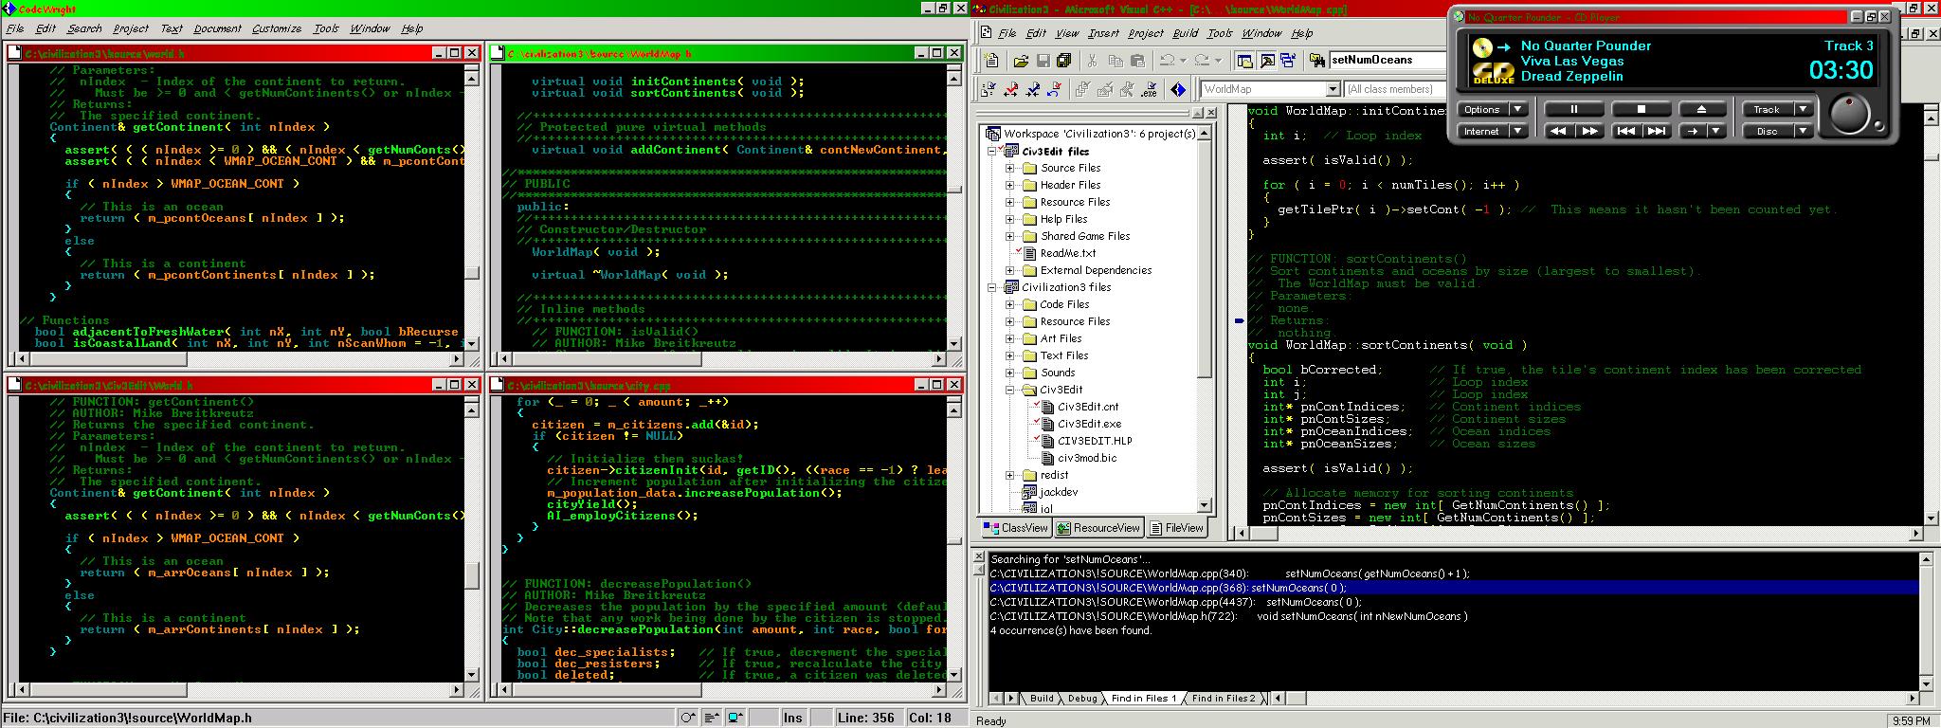1941x728 pixels.
Task: Skip to previous track in CD Player
Action: coord(1626,132)
